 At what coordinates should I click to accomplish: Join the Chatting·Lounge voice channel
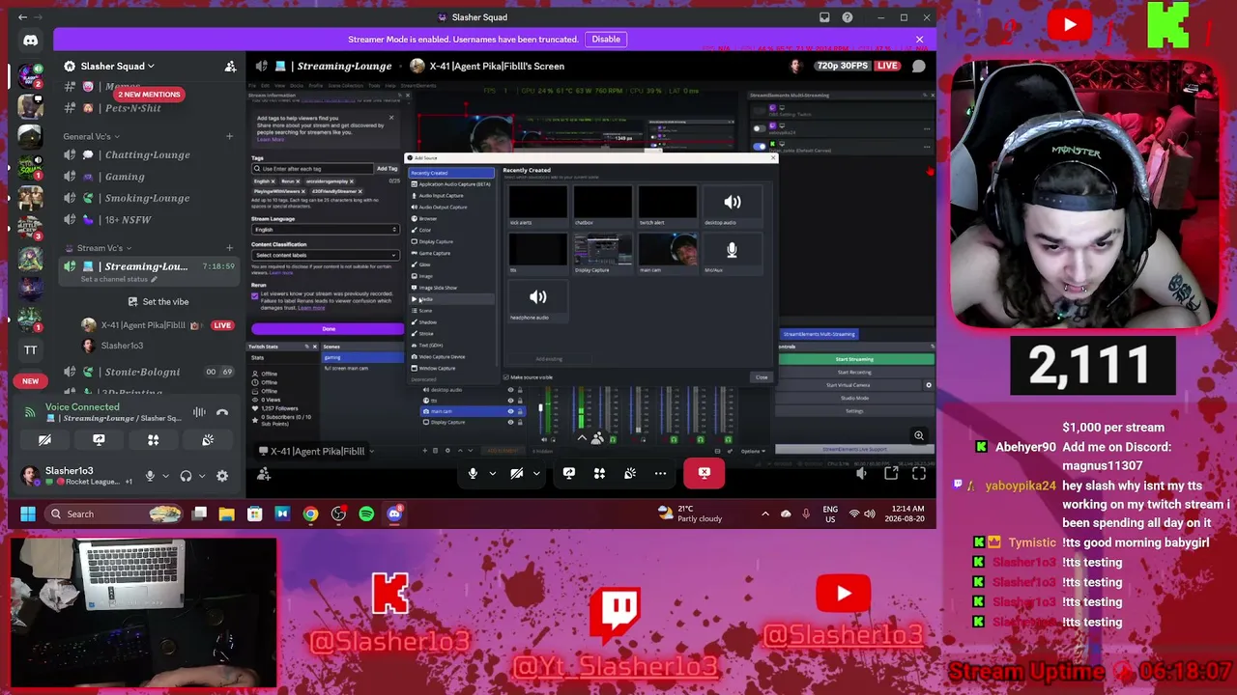coord(147,154)
